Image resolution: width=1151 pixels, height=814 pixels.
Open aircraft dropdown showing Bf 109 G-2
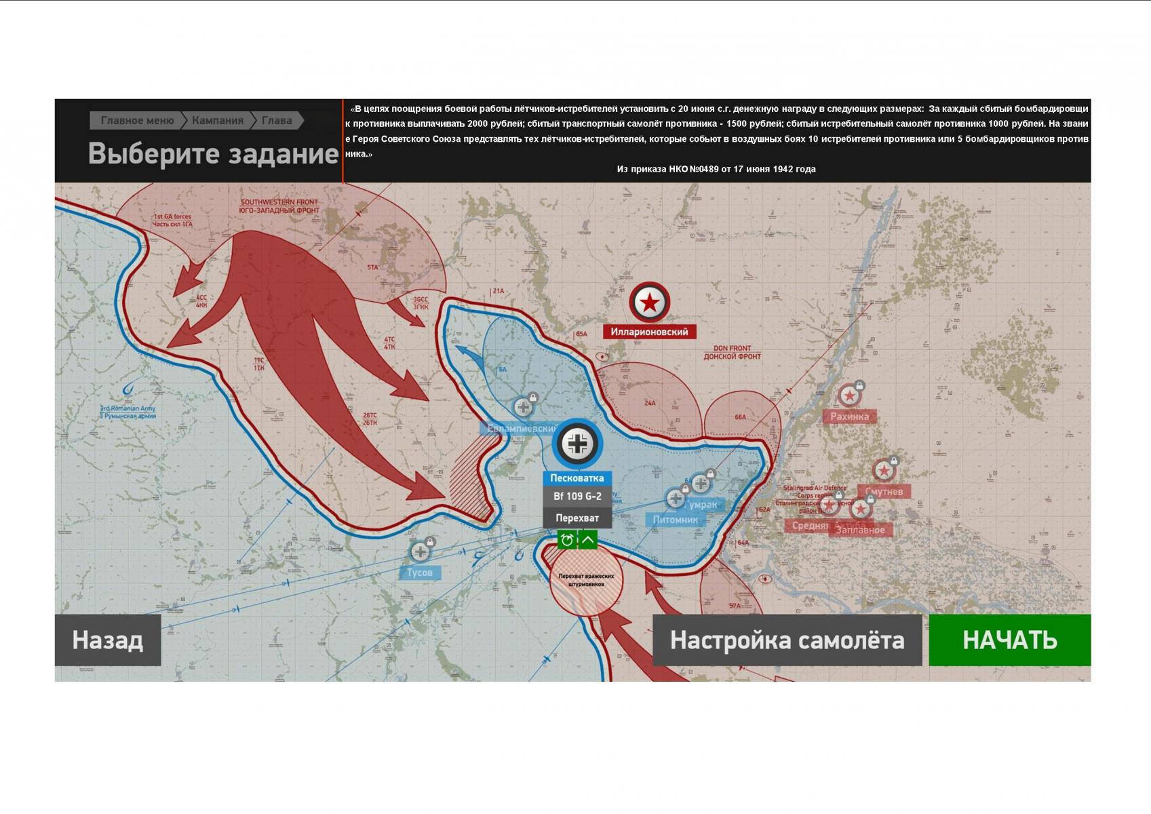click(577, 497)
